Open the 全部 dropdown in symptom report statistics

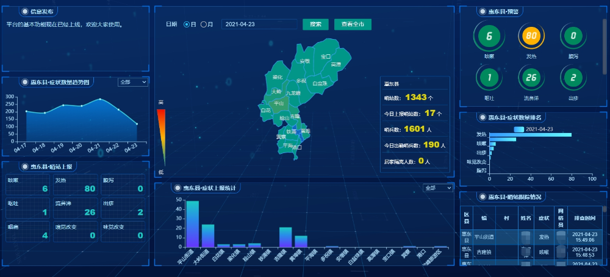[437, 188]
